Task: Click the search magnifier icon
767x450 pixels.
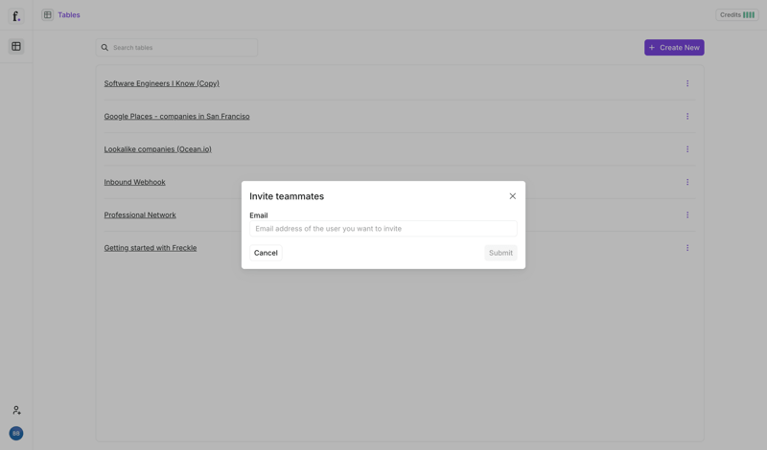Action: pos(105,48)
